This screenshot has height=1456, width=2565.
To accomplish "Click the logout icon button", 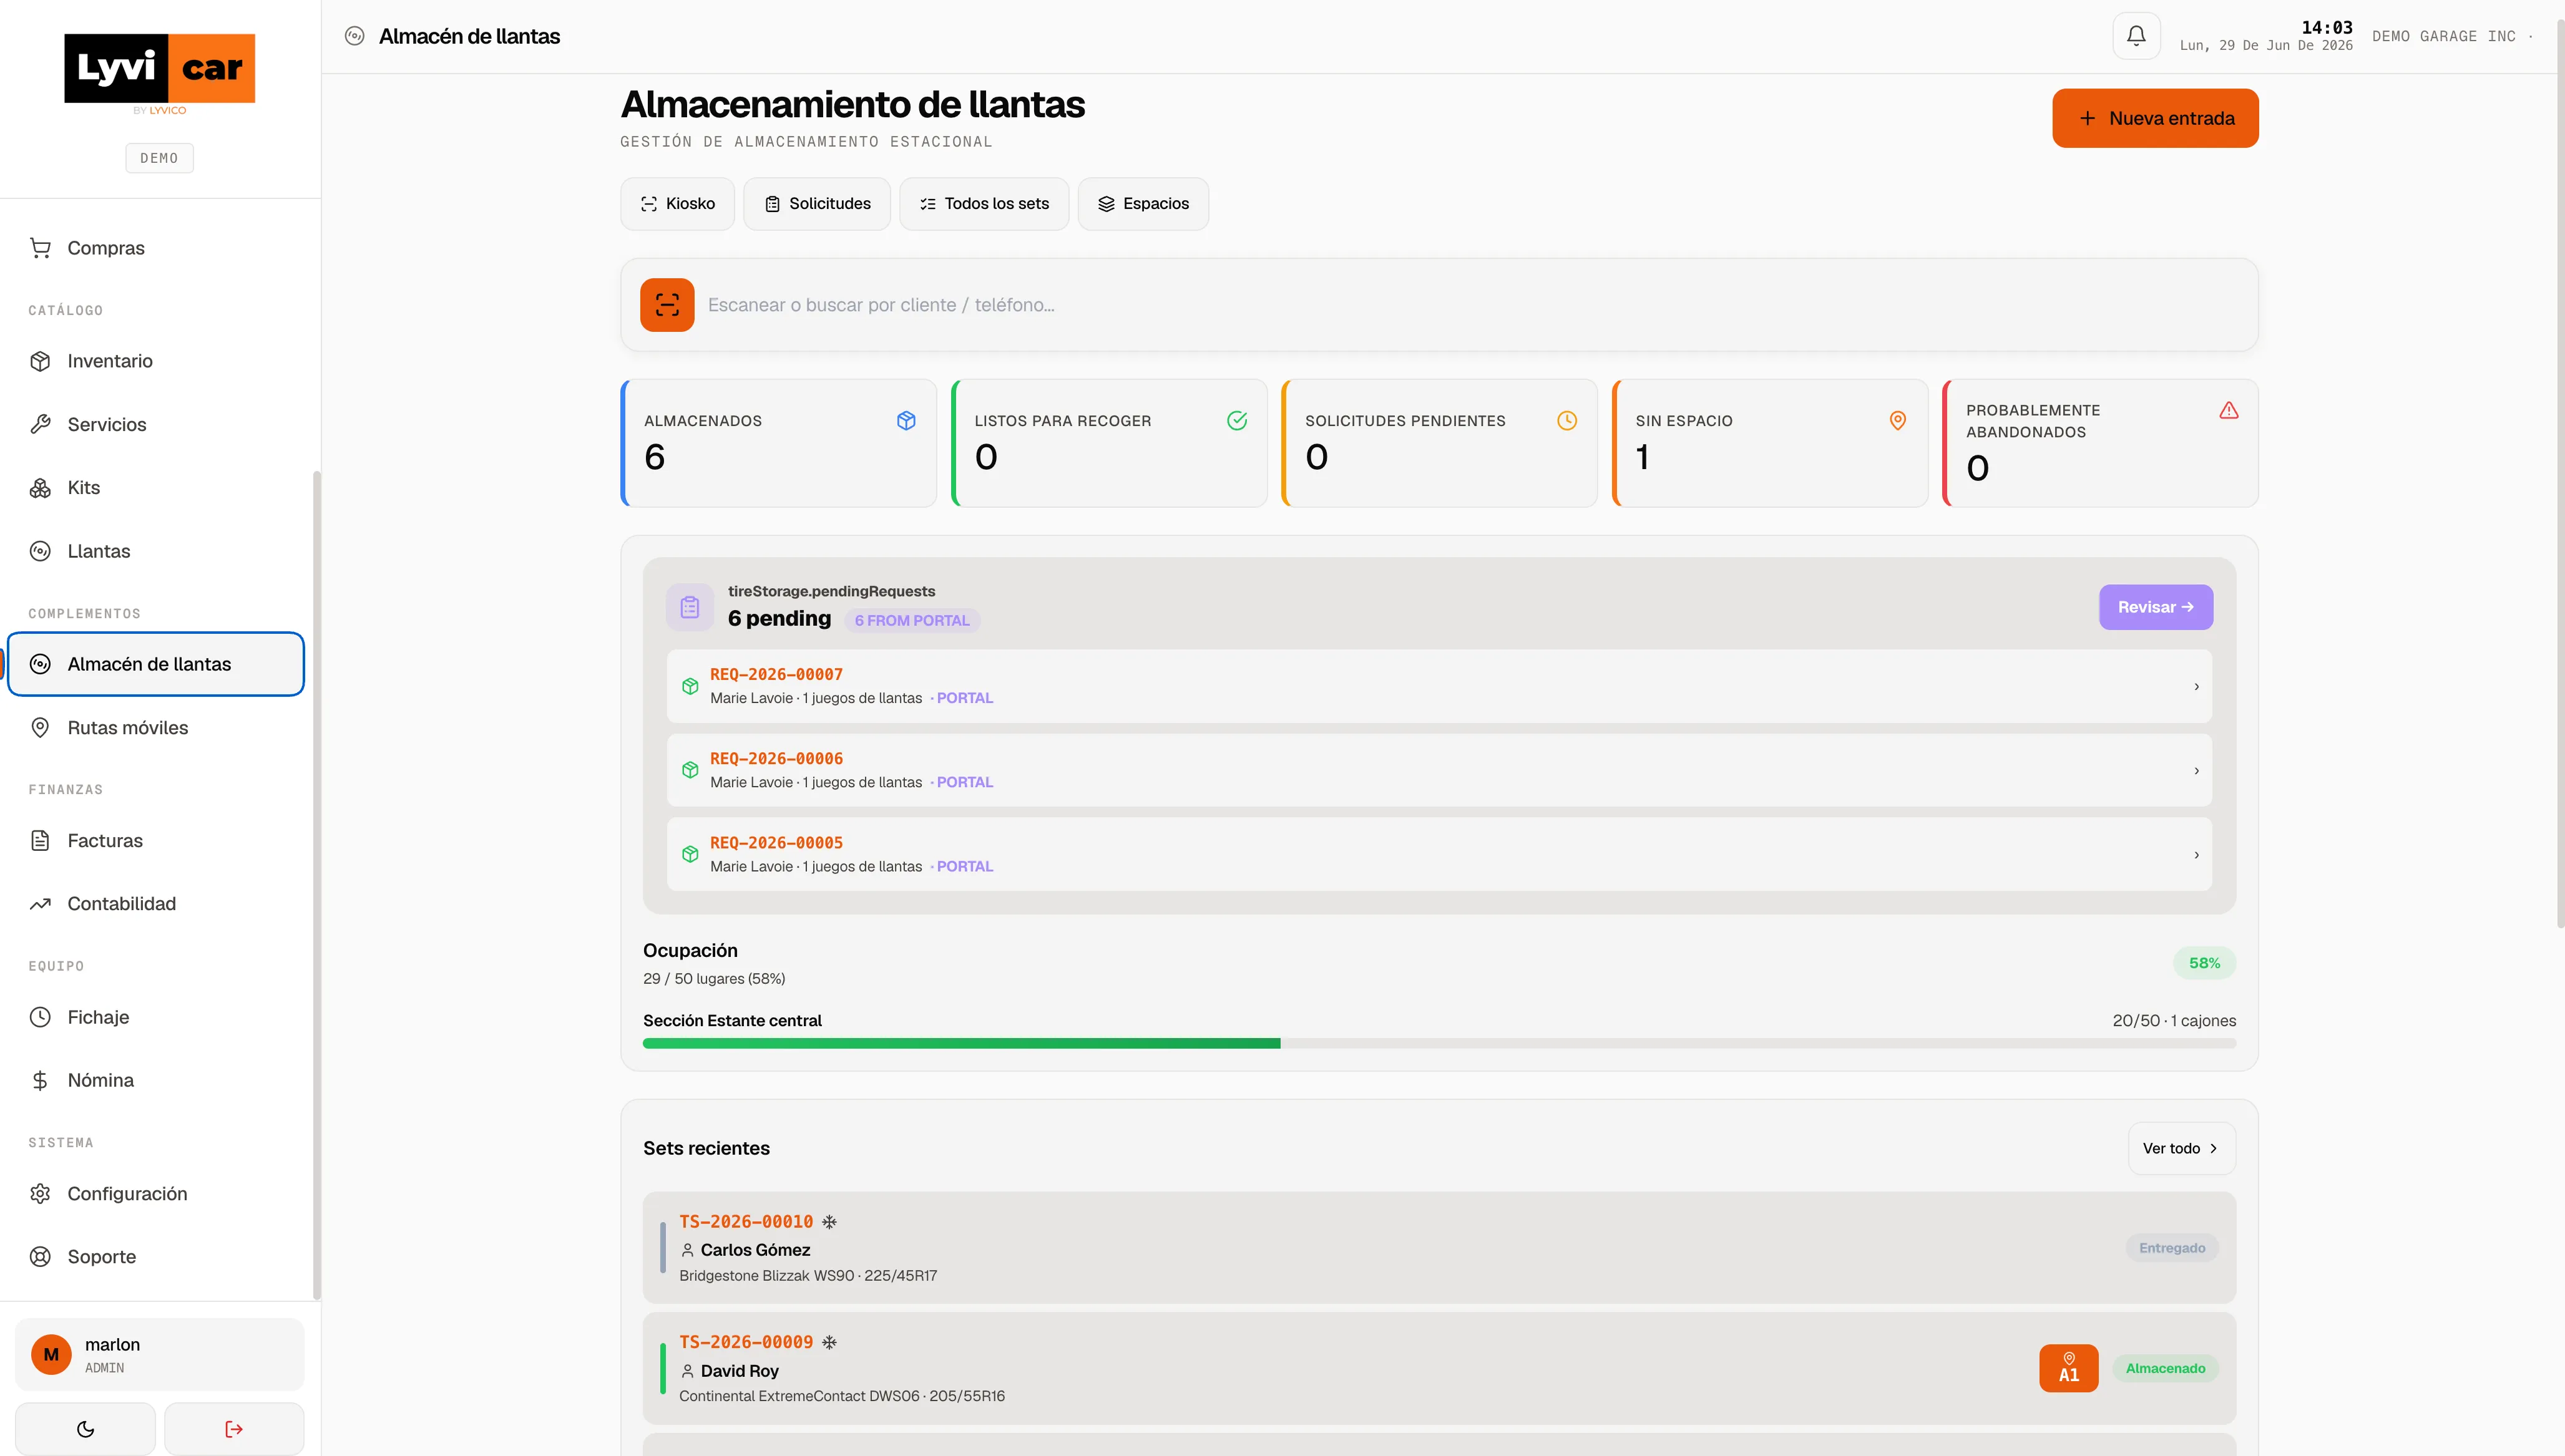I will click(234, 1429).
